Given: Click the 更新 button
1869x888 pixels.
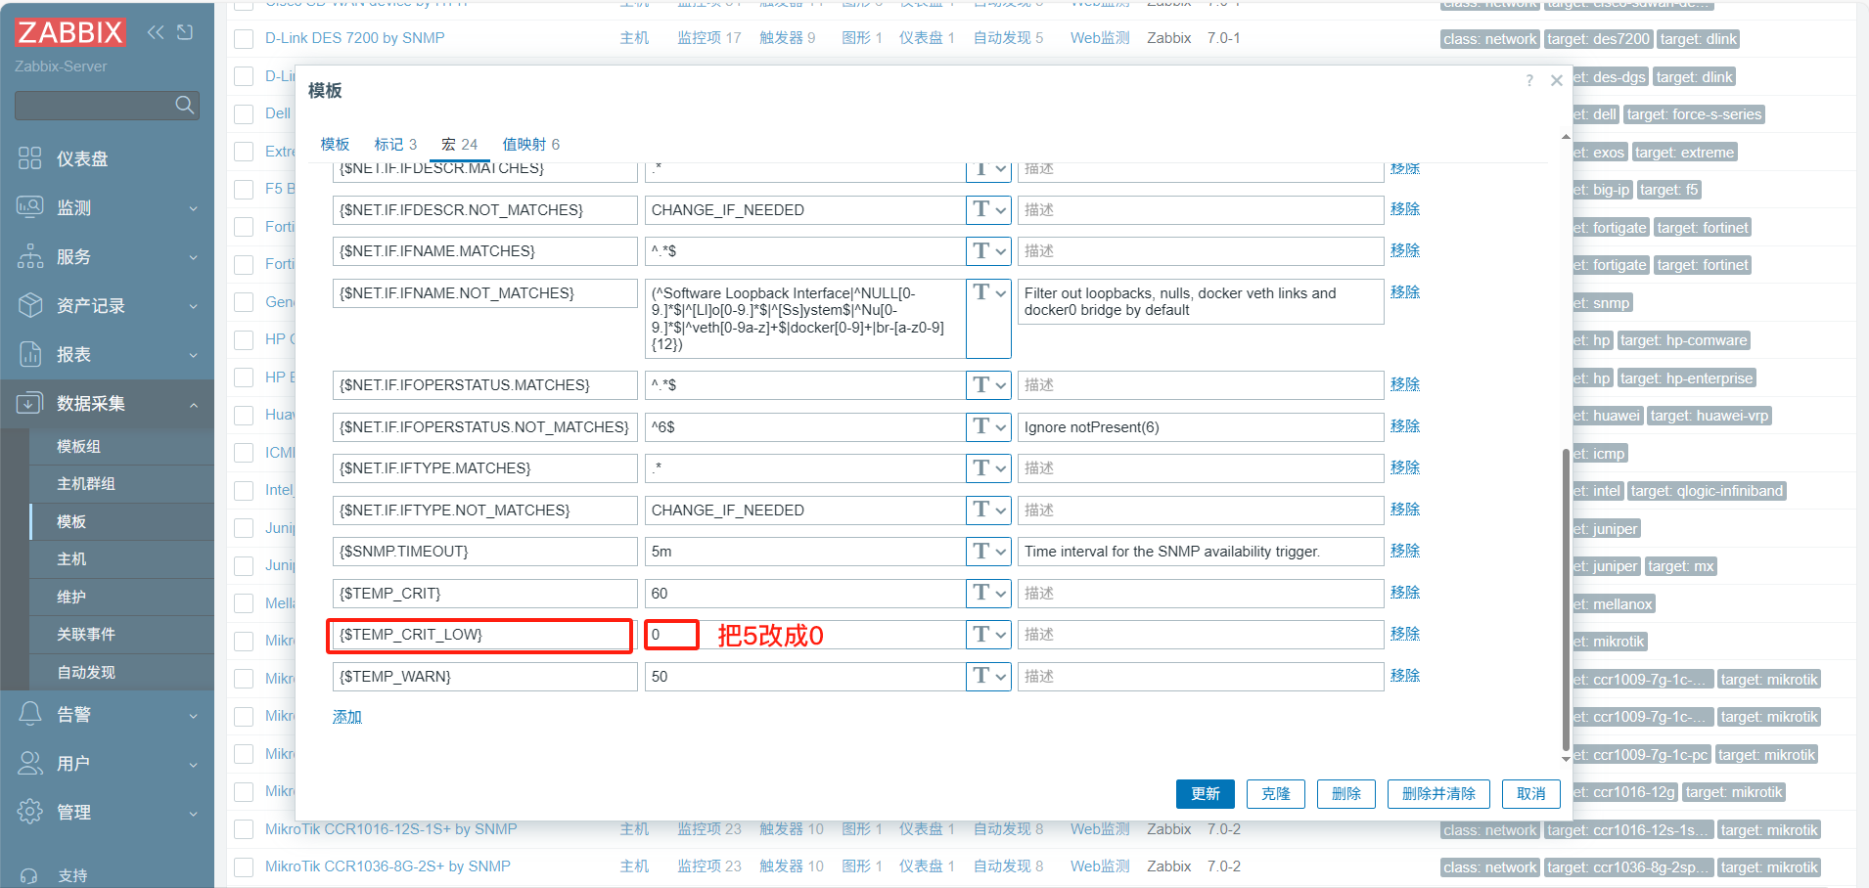Looking at the screenshot, I should pyautogui.click(x=1206, y=794).
